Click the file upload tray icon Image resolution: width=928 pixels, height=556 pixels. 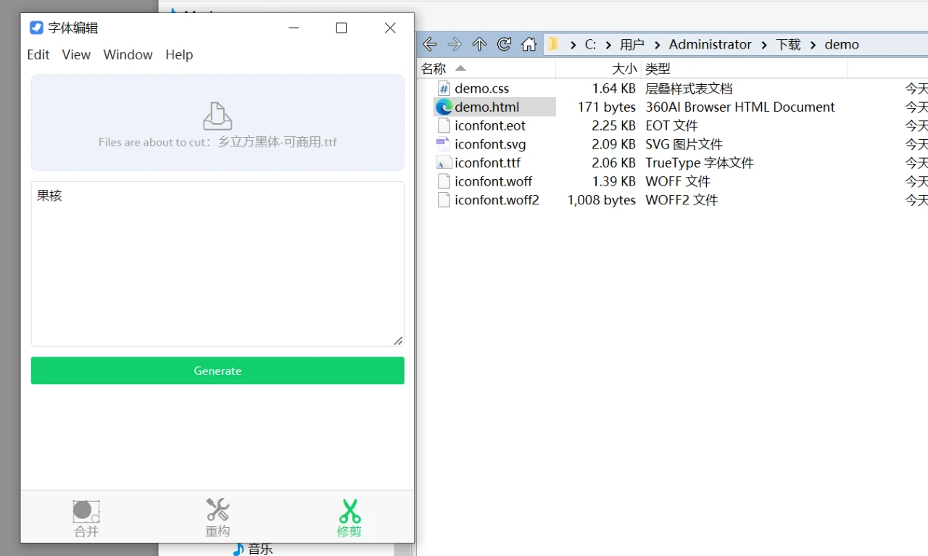[217, 116]
